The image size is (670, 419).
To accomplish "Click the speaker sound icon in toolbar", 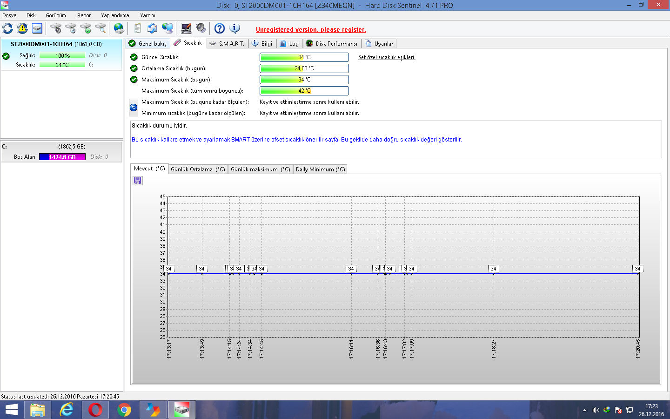I will (x=201, y=28).
